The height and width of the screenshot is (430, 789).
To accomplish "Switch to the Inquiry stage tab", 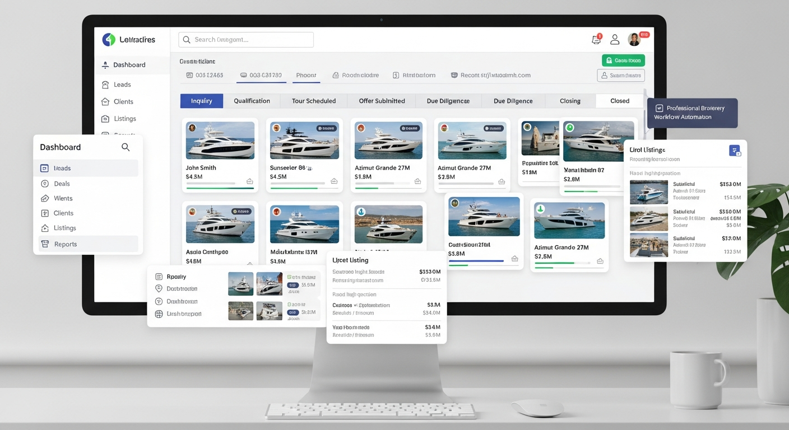I will [202, 101].
